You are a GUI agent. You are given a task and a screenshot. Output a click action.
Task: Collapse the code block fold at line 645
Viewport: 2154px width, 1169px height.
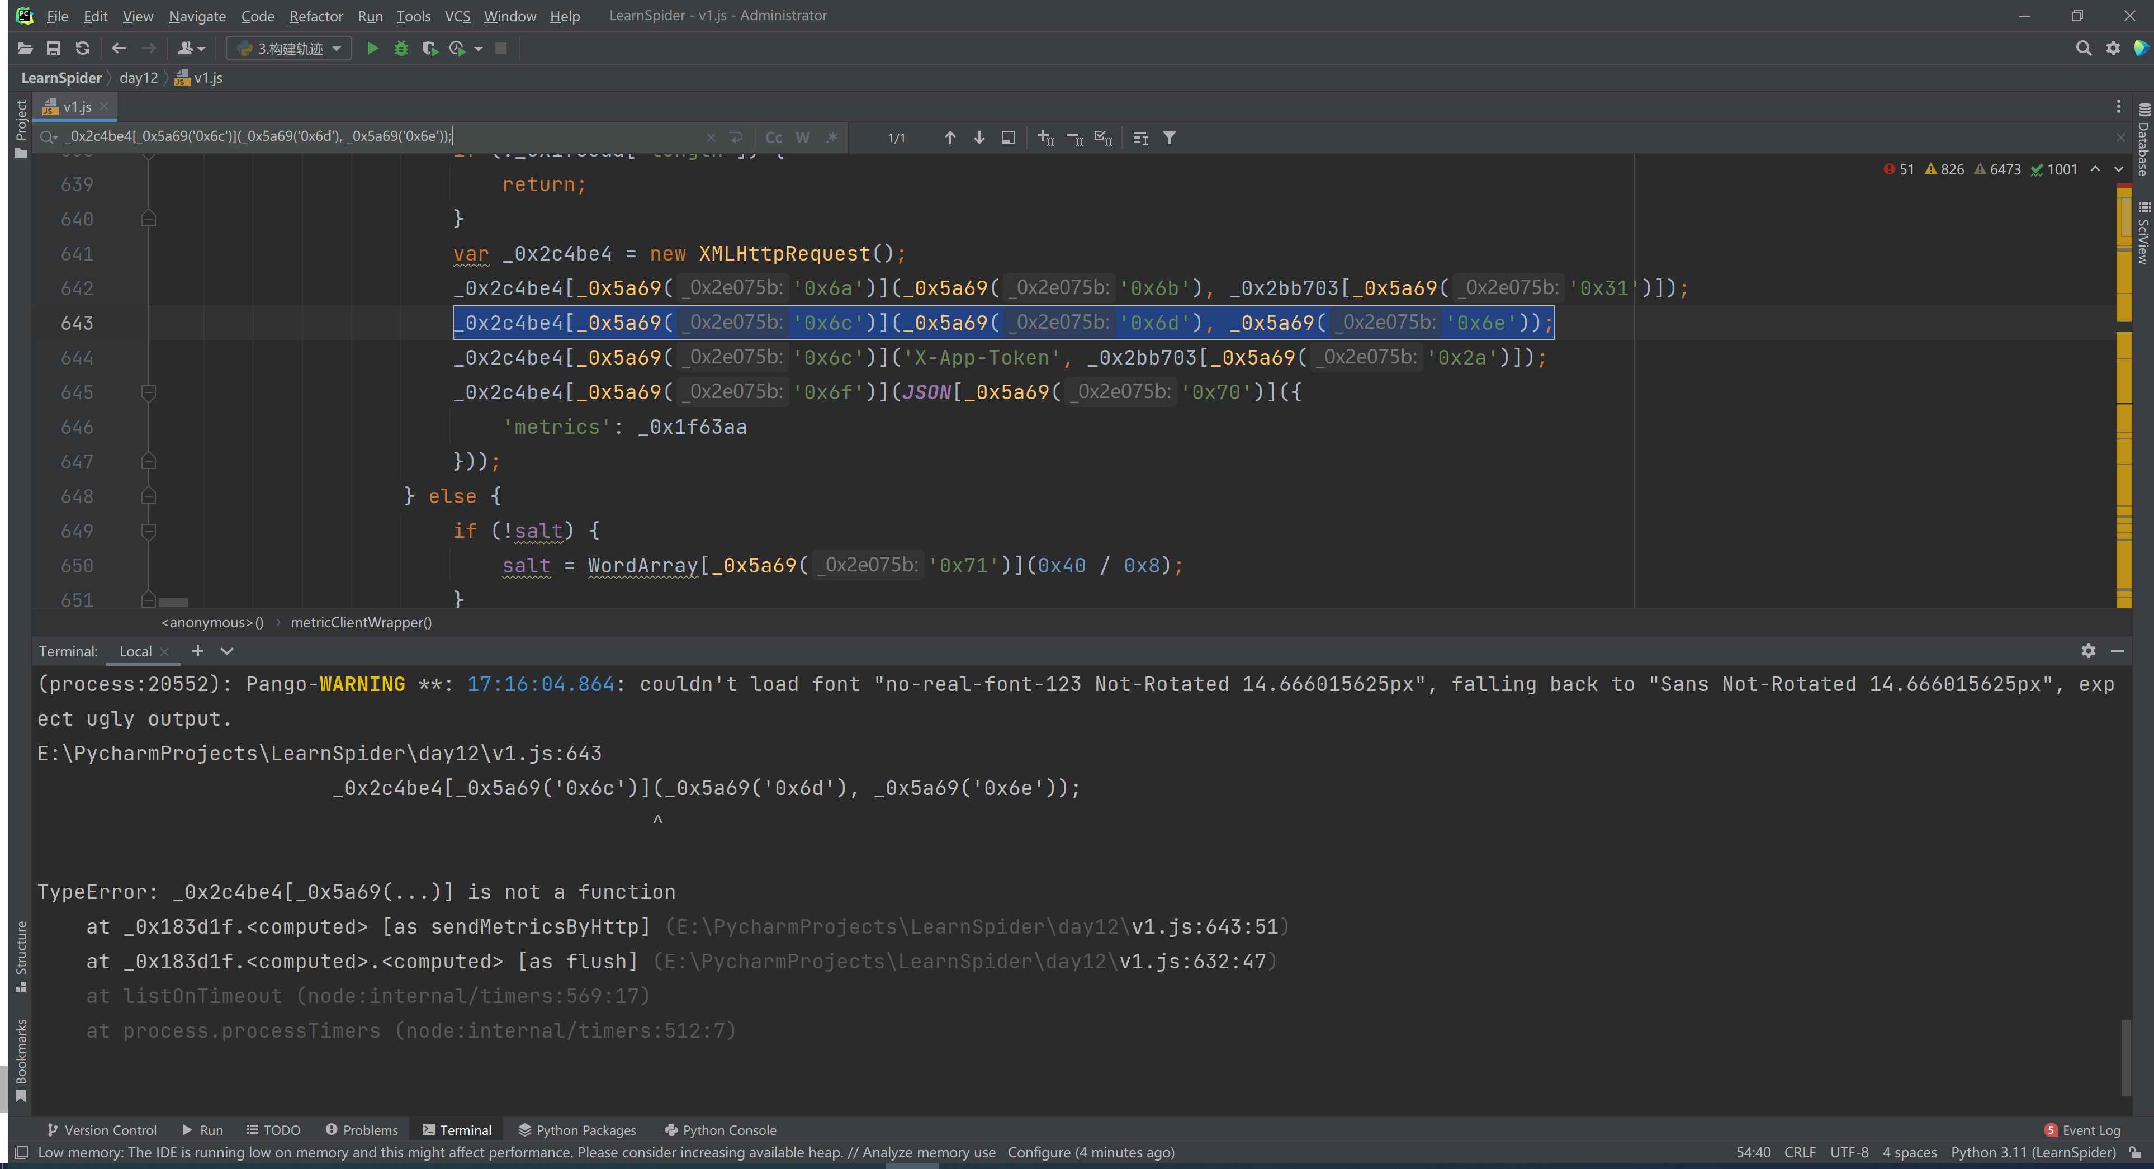149,392
